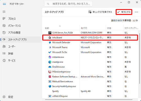Click the 未計測 impact of msedge.exe

click(128, 62)
